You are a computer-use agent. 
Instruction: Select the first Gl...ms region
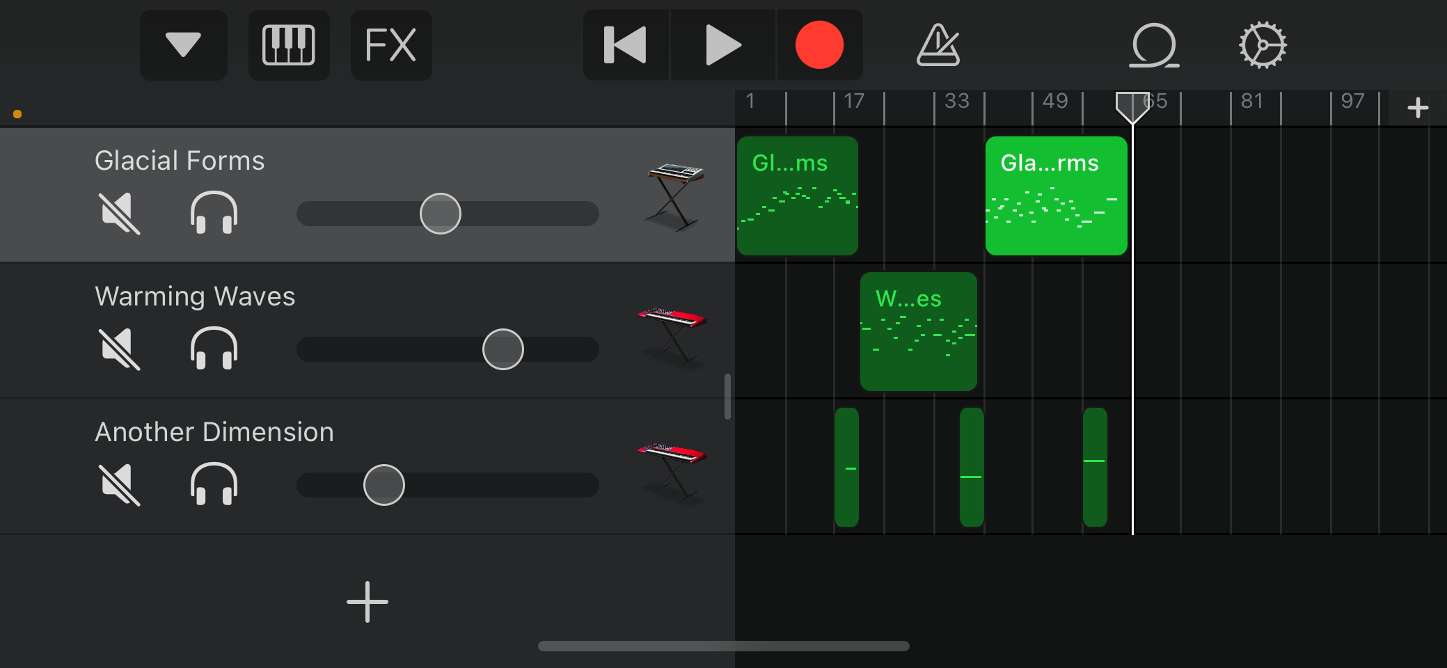coord(798,196)
